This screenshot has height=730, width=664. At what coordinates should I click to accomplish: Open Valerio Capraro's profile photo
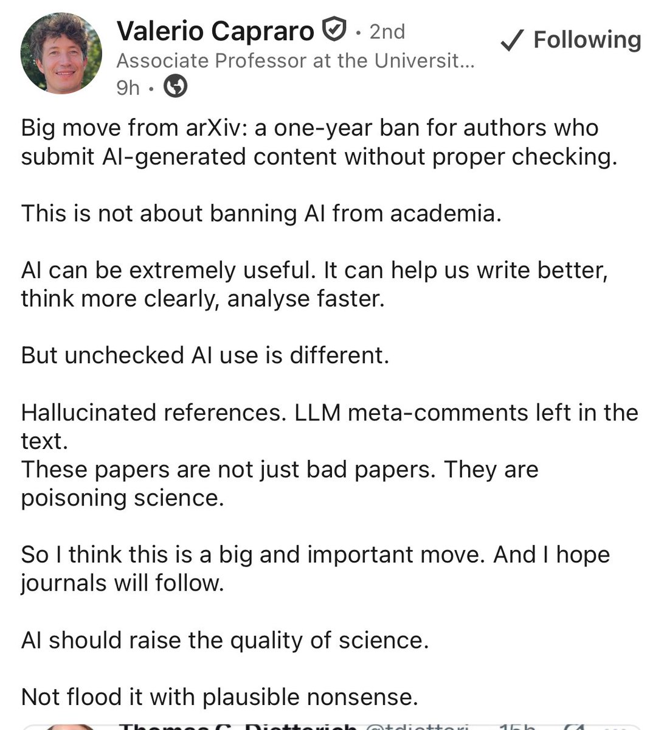[x=61, y=53]
